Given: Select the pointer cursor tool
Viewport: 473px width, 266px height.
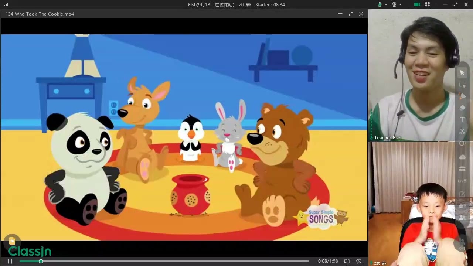Looking at the screenshot, I should coord(462,73).
